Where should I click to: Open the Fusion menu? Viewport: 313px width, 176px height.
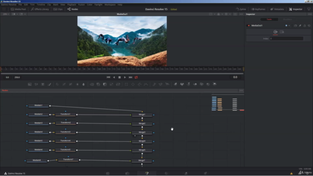pyautogui.click(x=81, y=4)
